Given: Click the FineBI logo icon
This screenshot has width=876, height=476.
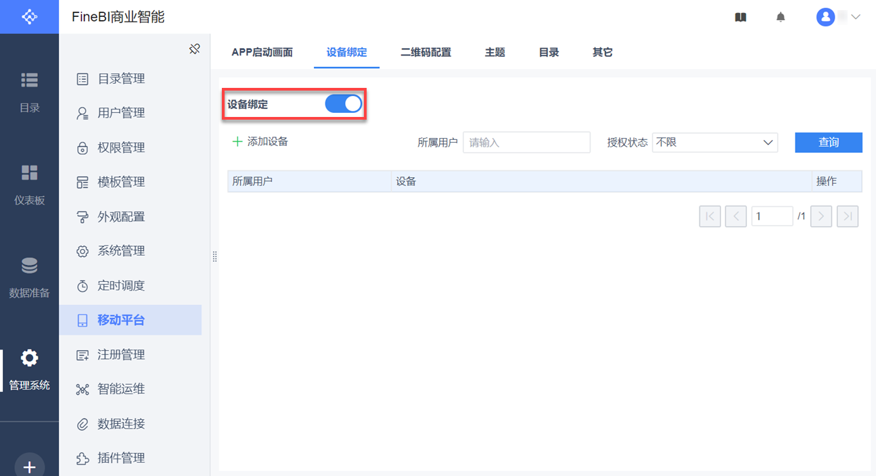Looking at the screenshot, I should pyautogui.click(x=29, y=17).
